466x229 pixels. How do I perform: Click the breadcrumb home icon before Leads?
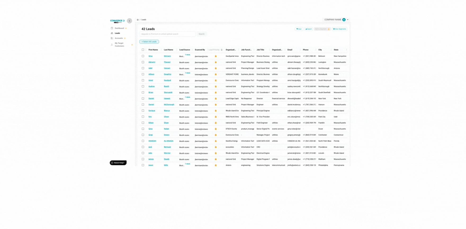pyautogui.click(x=138, y=20)
